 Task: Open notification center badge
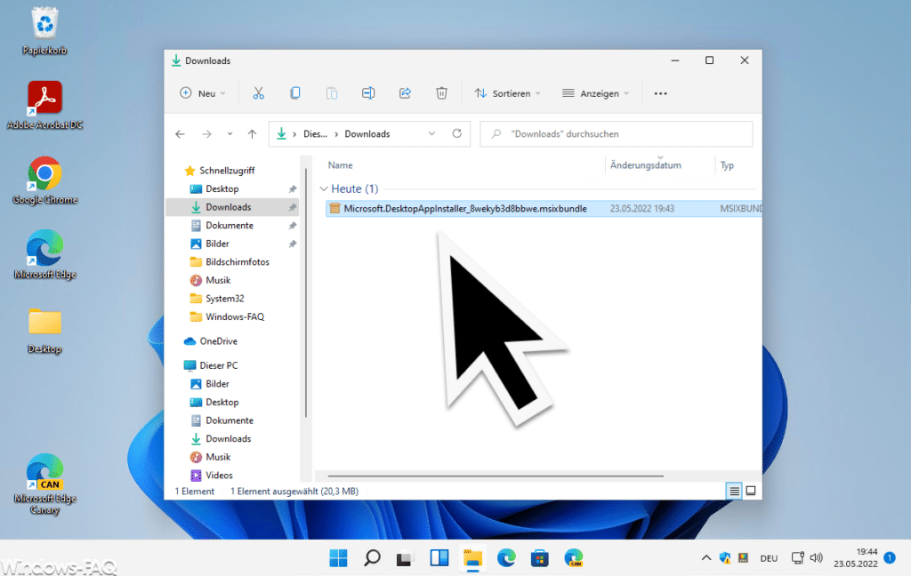click(x=890, y=558)
